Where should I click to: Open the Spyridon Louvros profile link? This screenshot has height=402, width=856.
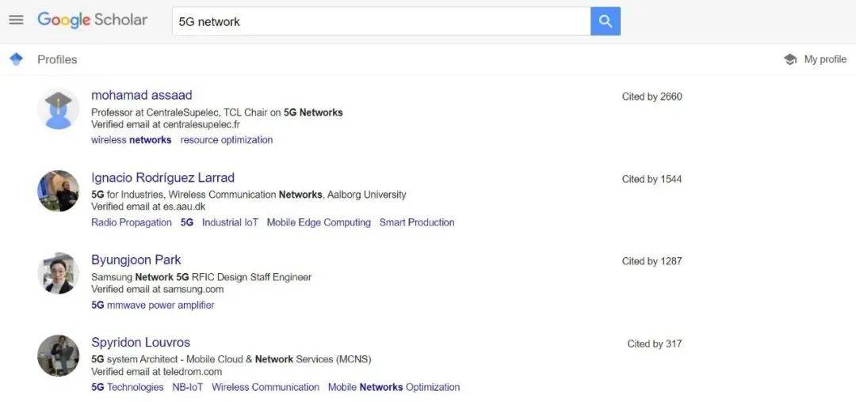[140, 342]
